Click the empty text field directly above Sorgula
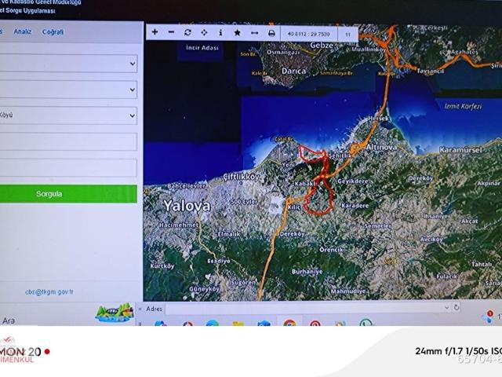Viewport: 502px width, 377px height. click(67, 167)
